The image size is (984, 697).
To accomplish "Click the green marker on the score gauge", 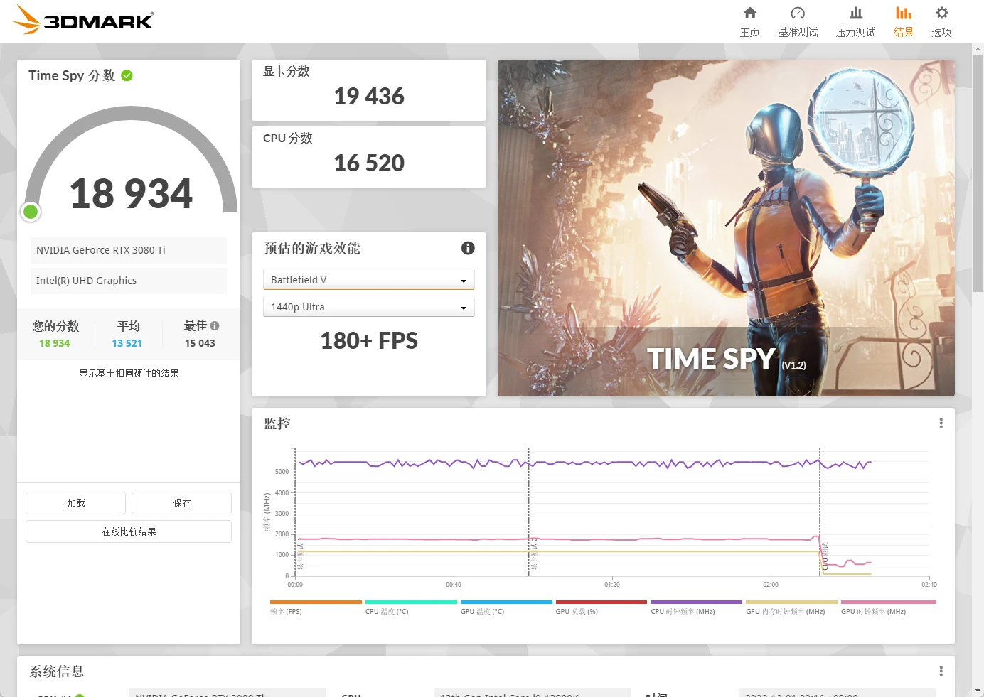I will coord(30,211).
